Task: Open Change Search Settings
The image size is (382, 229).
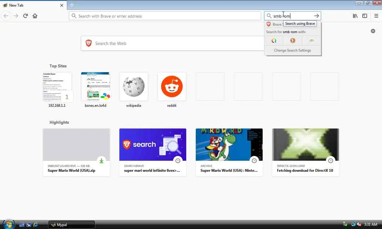Action: pyautogui.click(x=292, y=50)
